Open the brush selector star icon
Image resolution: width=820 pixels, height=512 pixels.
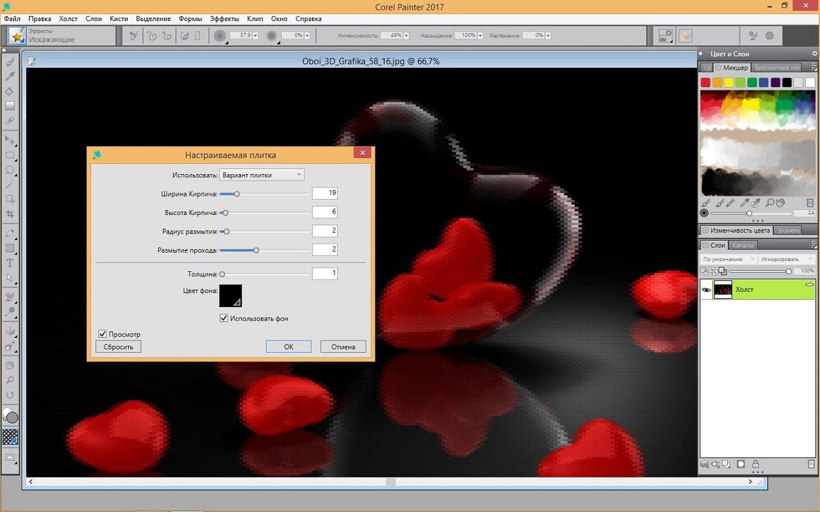(x=17, y=36)
